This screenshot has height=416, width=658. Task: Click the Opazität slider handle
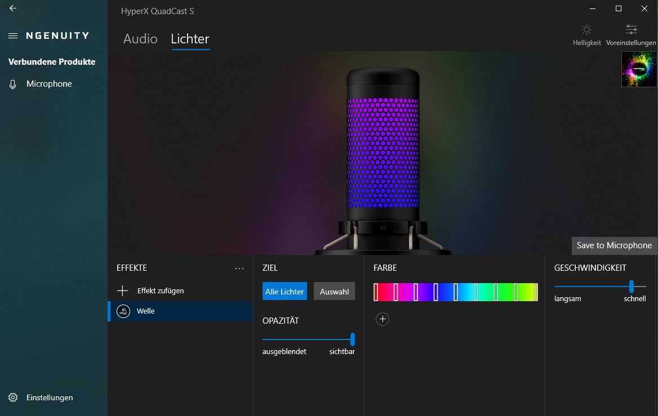[x=353, y=339]
